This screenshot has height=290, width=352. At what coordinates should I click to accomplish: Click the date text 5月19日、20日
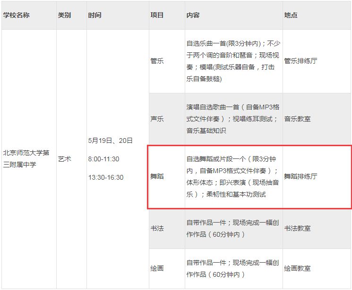[x=110, y=141]
